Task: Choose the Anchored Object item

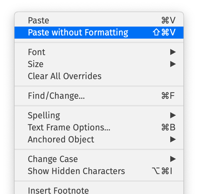Action: coord(61,140)
